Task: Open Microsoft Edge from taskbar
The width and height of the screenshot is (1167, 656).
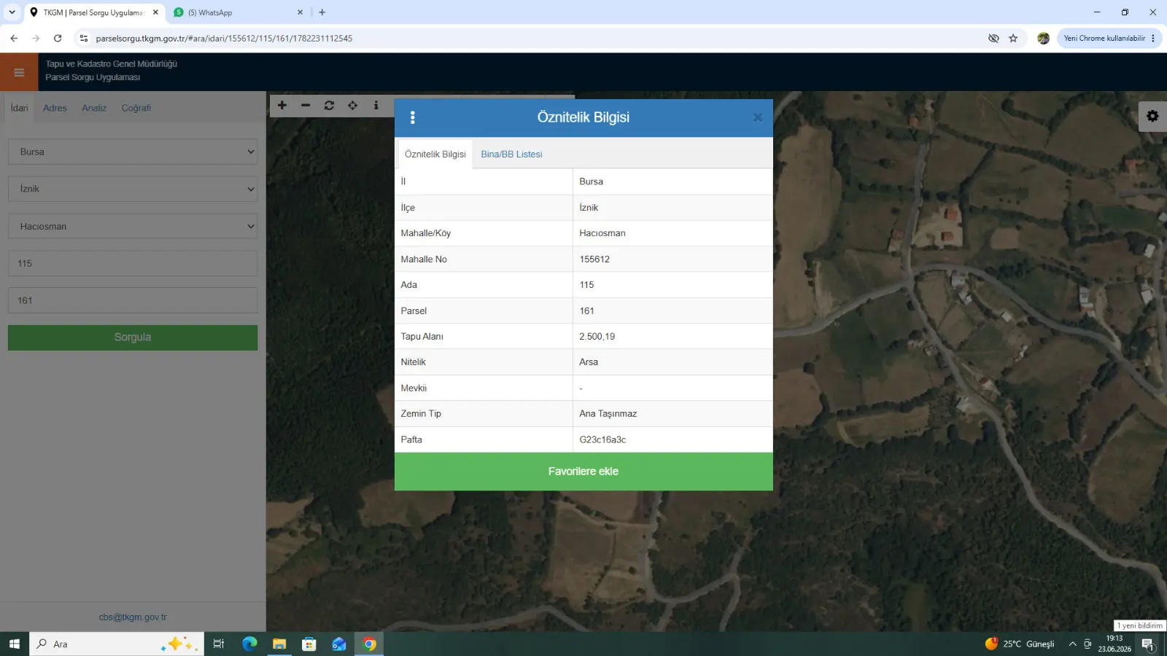Action: click(x=249, y=644)
